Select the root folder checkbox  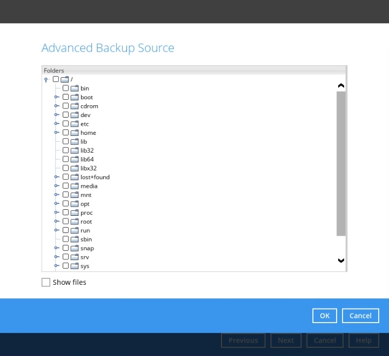(65, 221)
